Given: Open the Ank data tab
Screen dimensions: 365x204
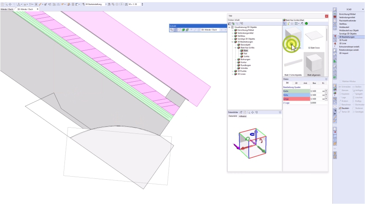Looking at the screenshot, I should [x=305, y=83].
